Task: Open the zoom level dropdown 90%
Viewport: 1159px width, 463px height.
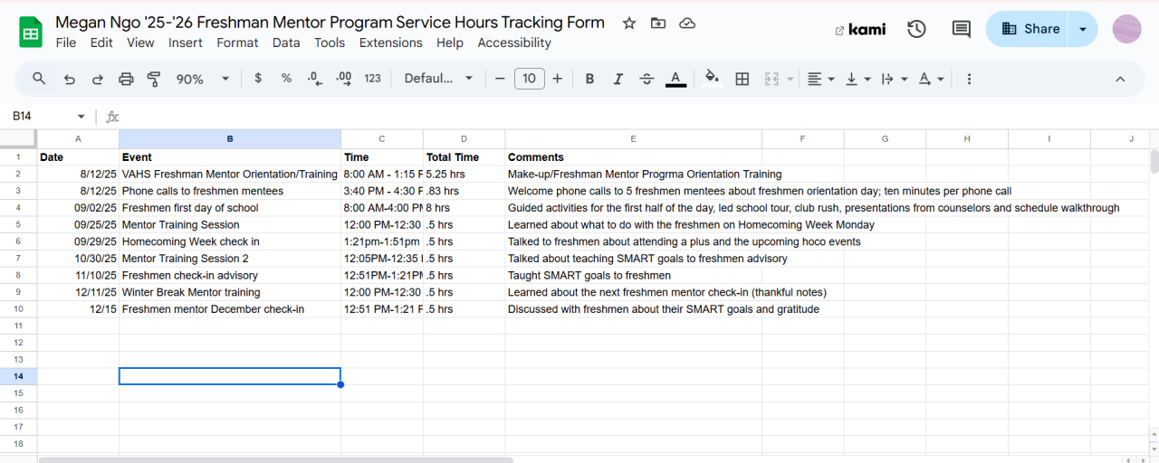Action: pyautogui.click(x=203, y=79)
